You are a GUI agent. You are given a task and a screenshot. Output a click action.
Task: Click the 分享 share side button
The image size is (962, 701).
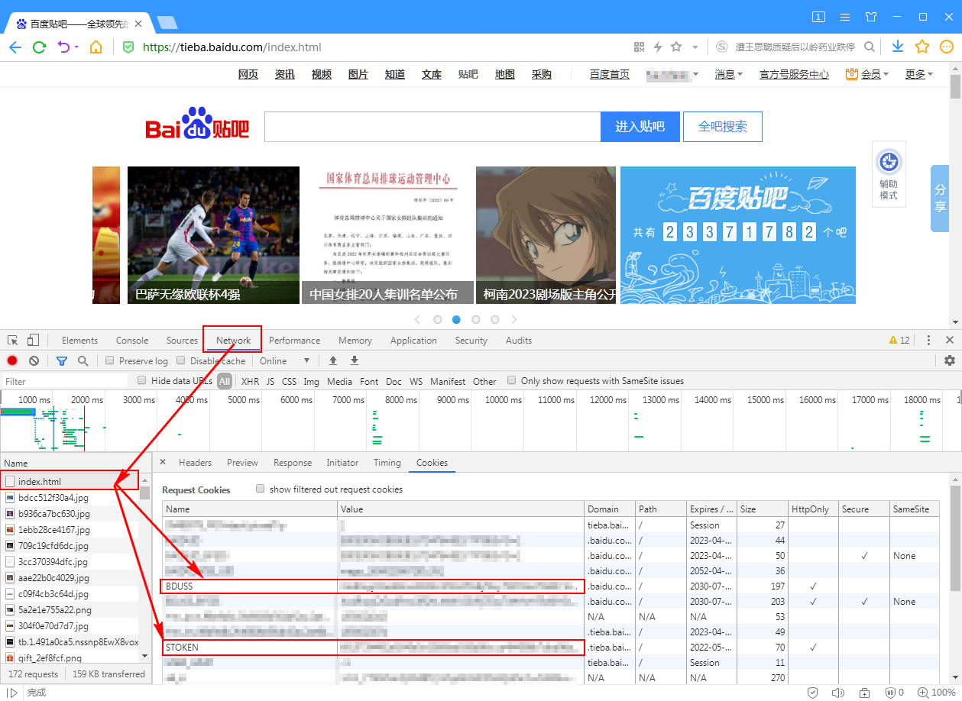tap(939, 198)
